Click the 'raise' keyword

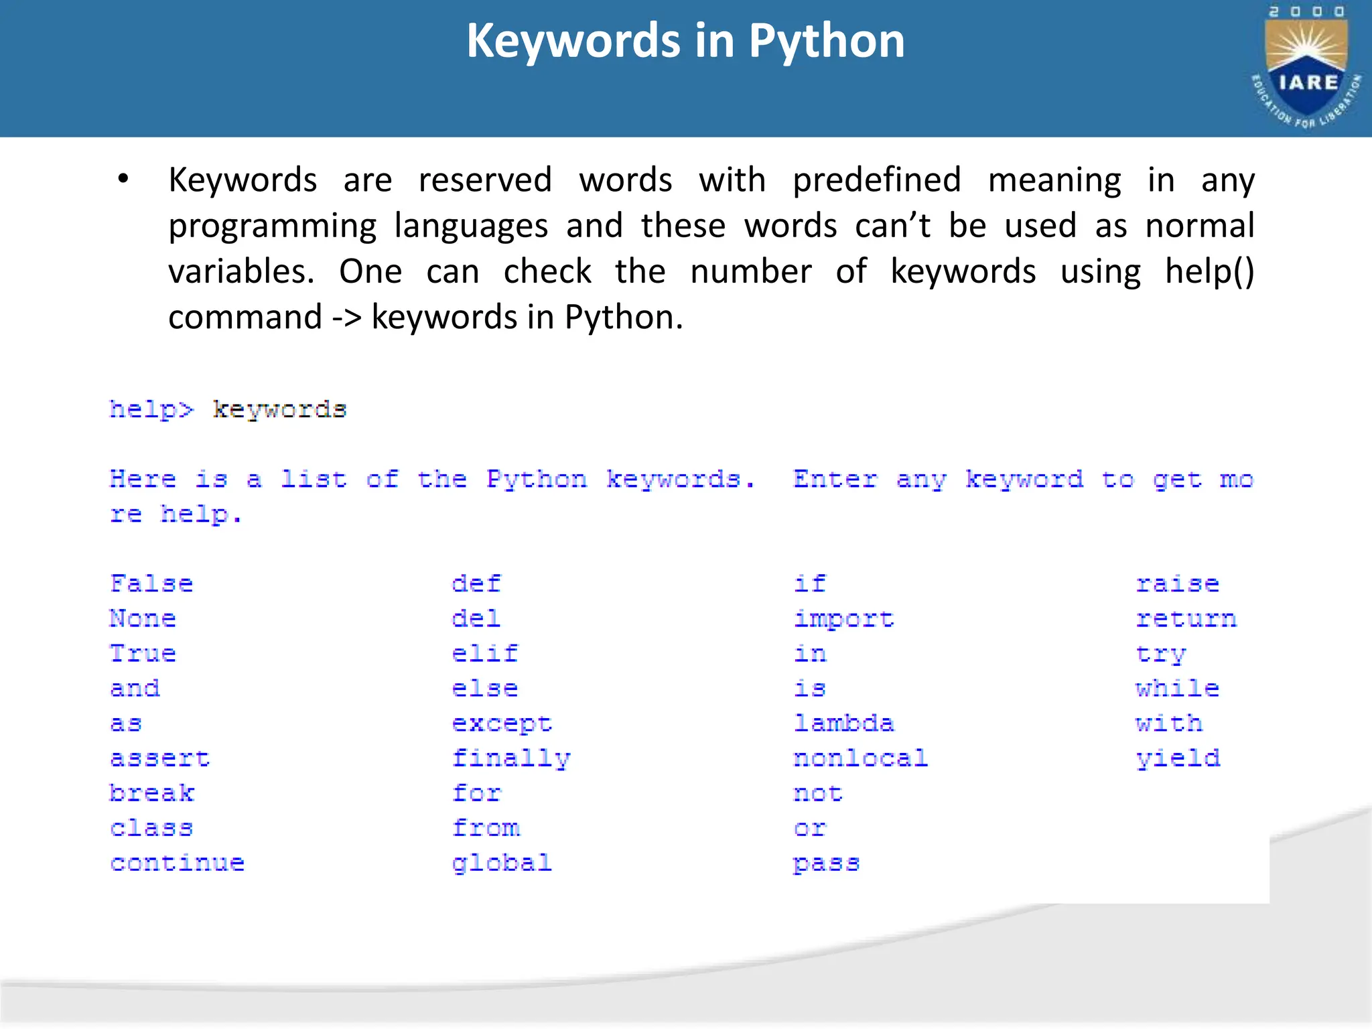1177,584
